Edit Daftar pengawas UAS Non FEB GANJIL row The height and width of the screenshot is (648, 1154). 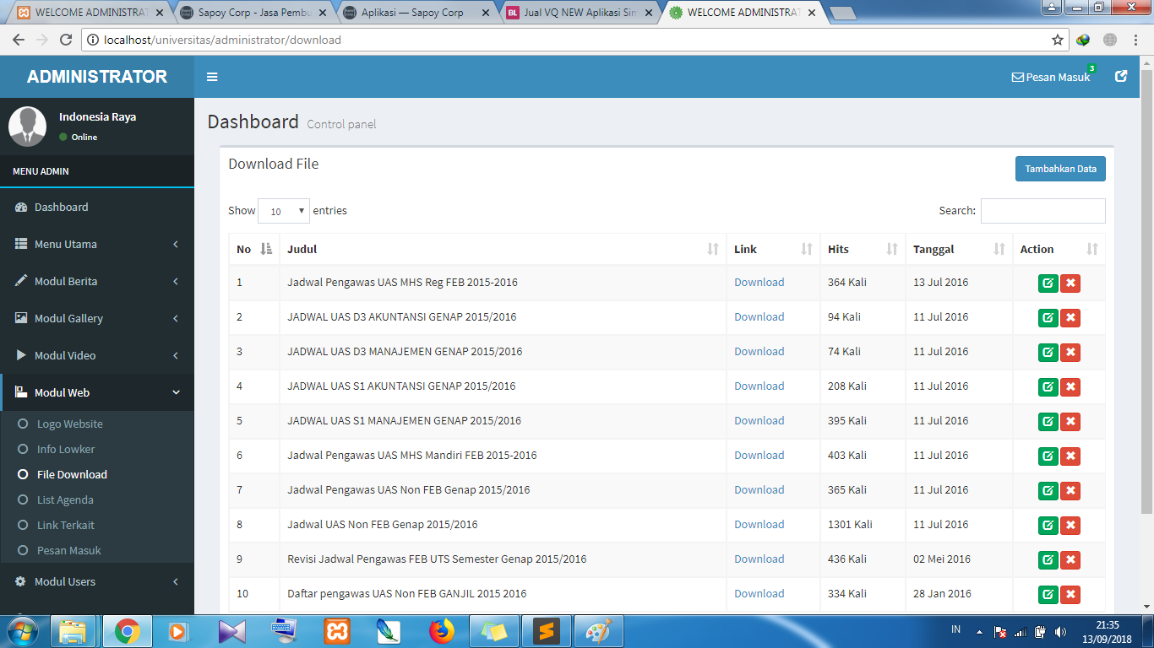coord(1048,595)
